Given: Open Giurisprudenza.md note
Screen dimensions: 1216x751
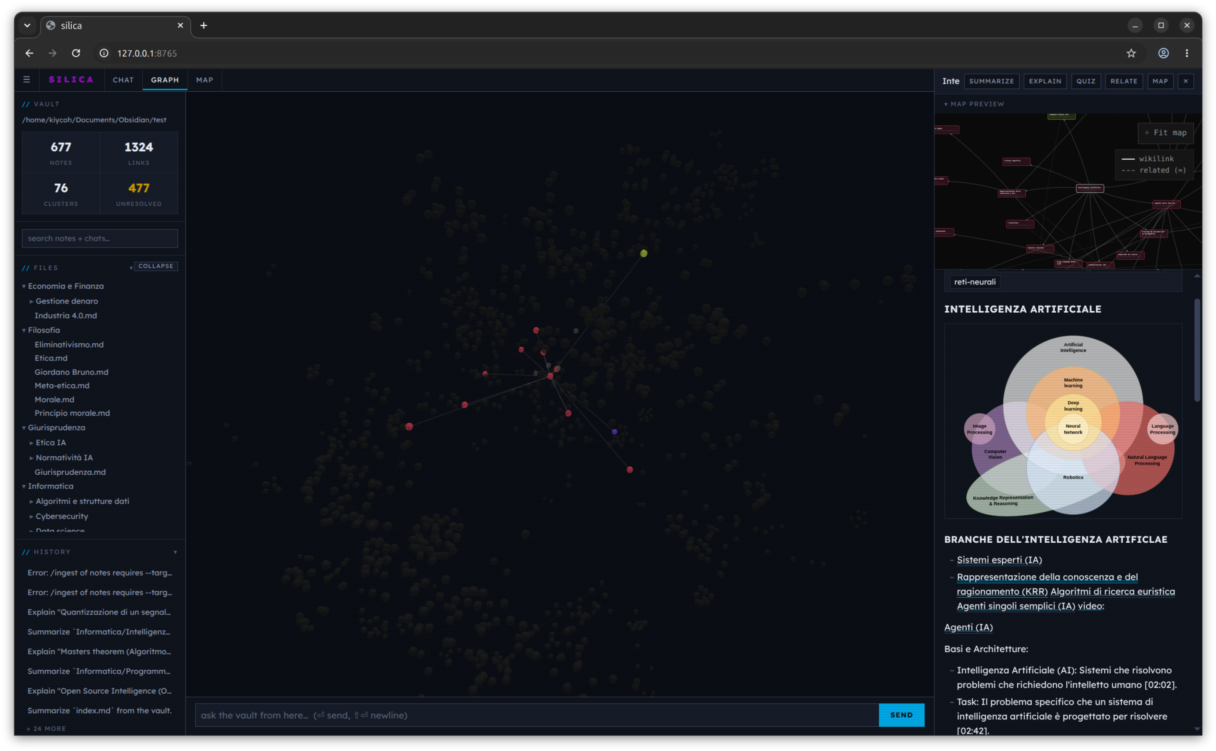Looking at the screenshot, I should 70,472.
